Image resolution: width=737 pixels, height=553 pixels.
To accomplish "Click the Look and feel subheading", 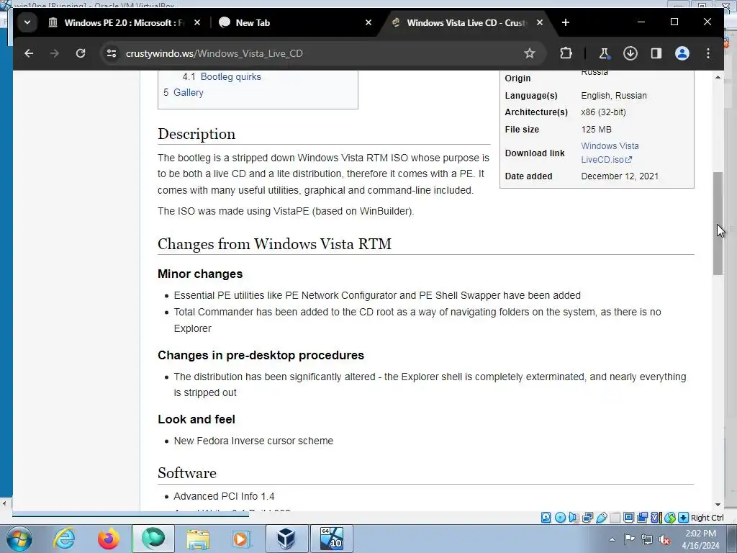I will [x=196, y=420].
